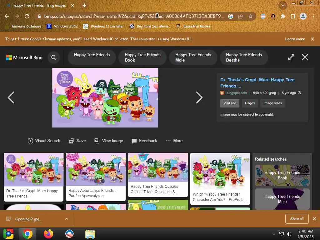Open the Dr. Theda's Crypt thumbnail result

tap(34, 177)
